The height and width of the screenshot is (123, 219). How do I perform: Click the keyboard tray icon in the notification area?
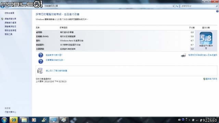pos(179,120)
